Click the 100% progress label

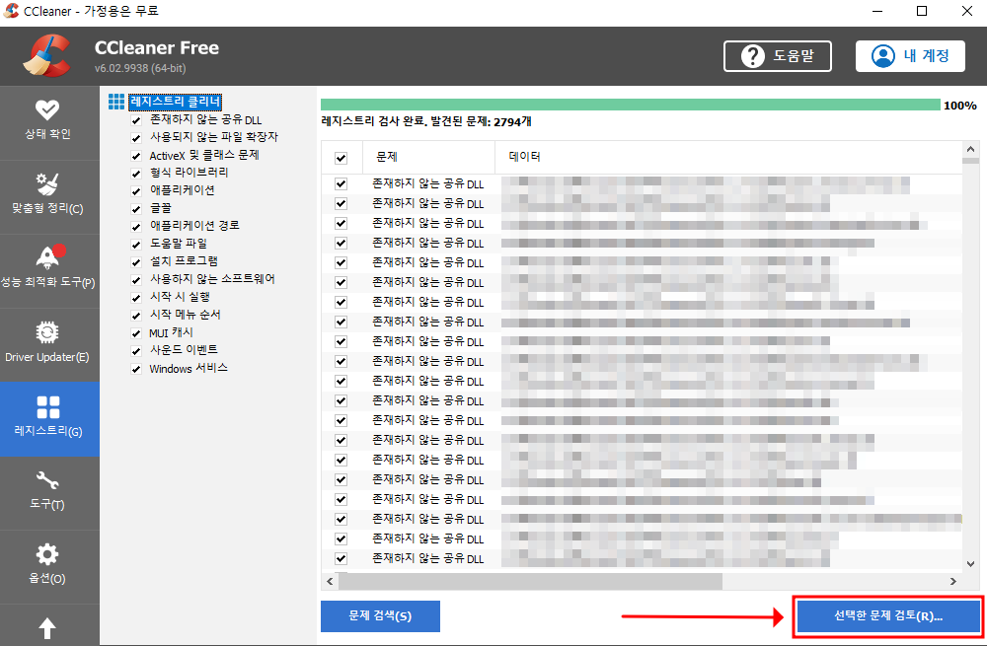pyautogui.click(x=960, y=106)
